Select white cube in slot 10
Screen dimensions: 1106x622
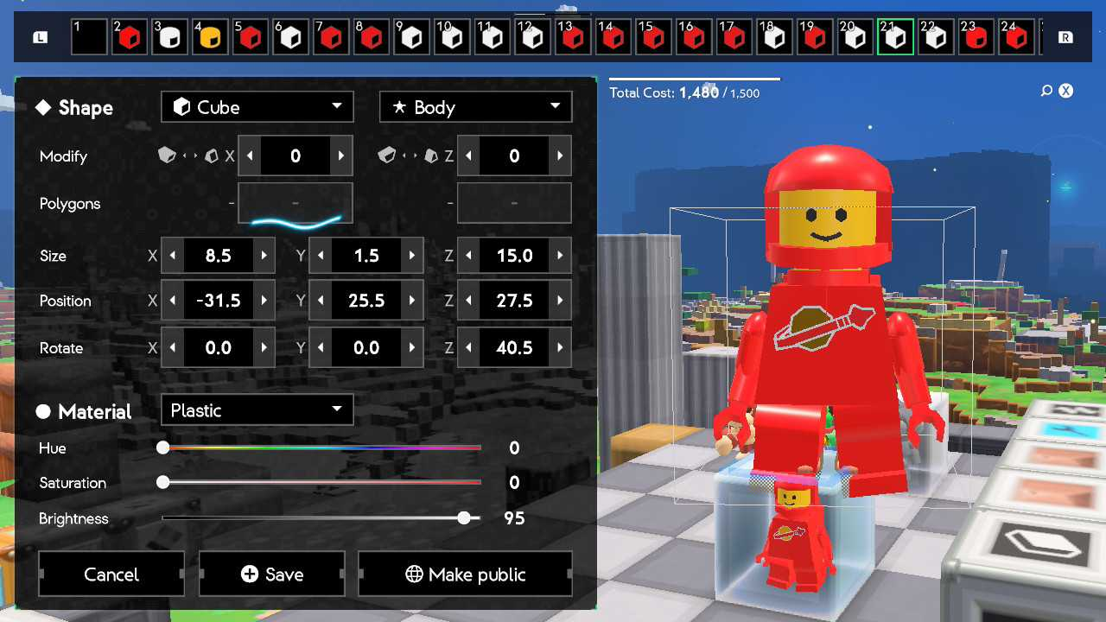coord(452,37)
